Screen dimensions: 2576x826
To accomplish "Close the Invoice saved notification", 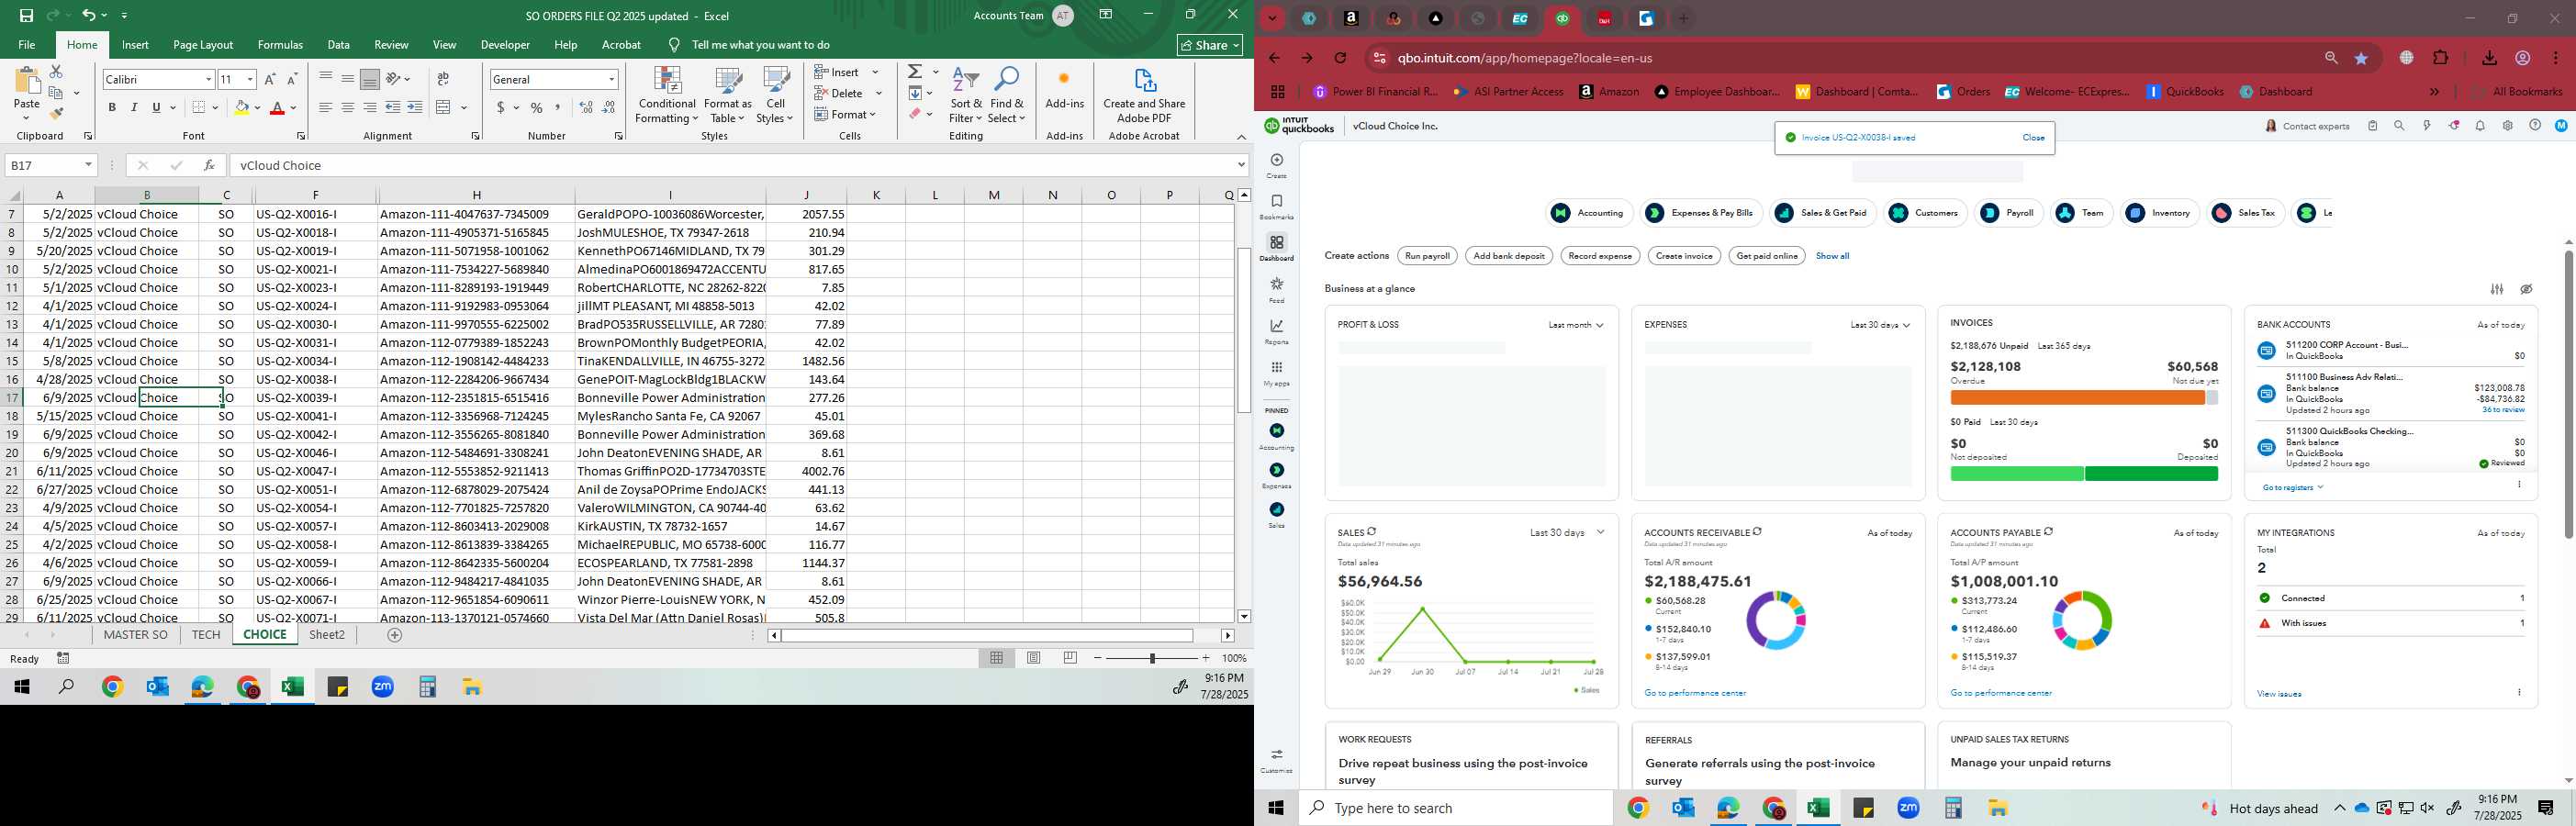I will 2033,138.
